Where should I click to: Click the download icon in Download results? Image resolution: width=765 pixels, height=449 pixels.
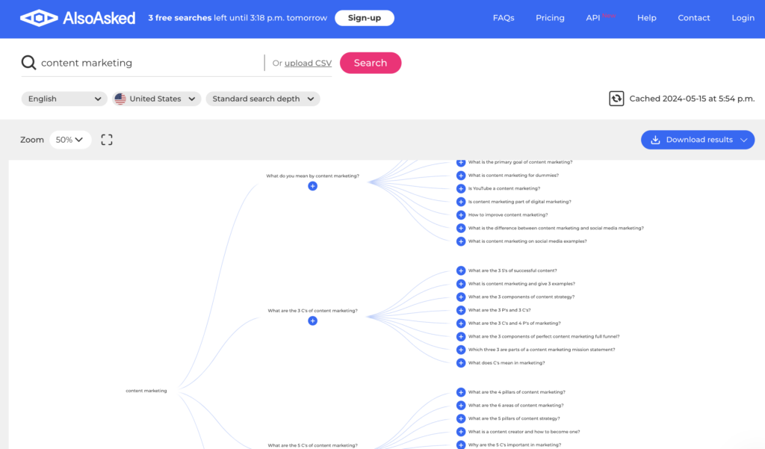pos(655,140)
